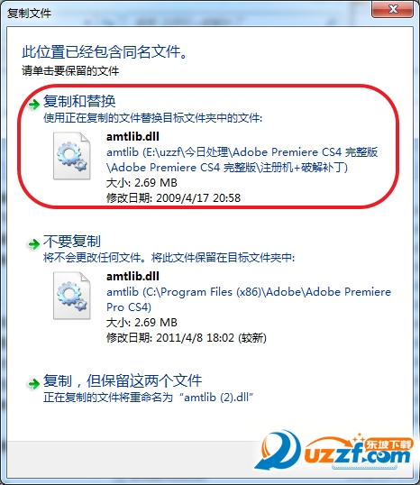Select the 不要复制 option heading

pyautogui.click(x=72, y=241)
